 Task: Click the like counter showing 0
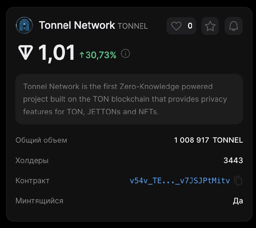[x=190, y=26]
